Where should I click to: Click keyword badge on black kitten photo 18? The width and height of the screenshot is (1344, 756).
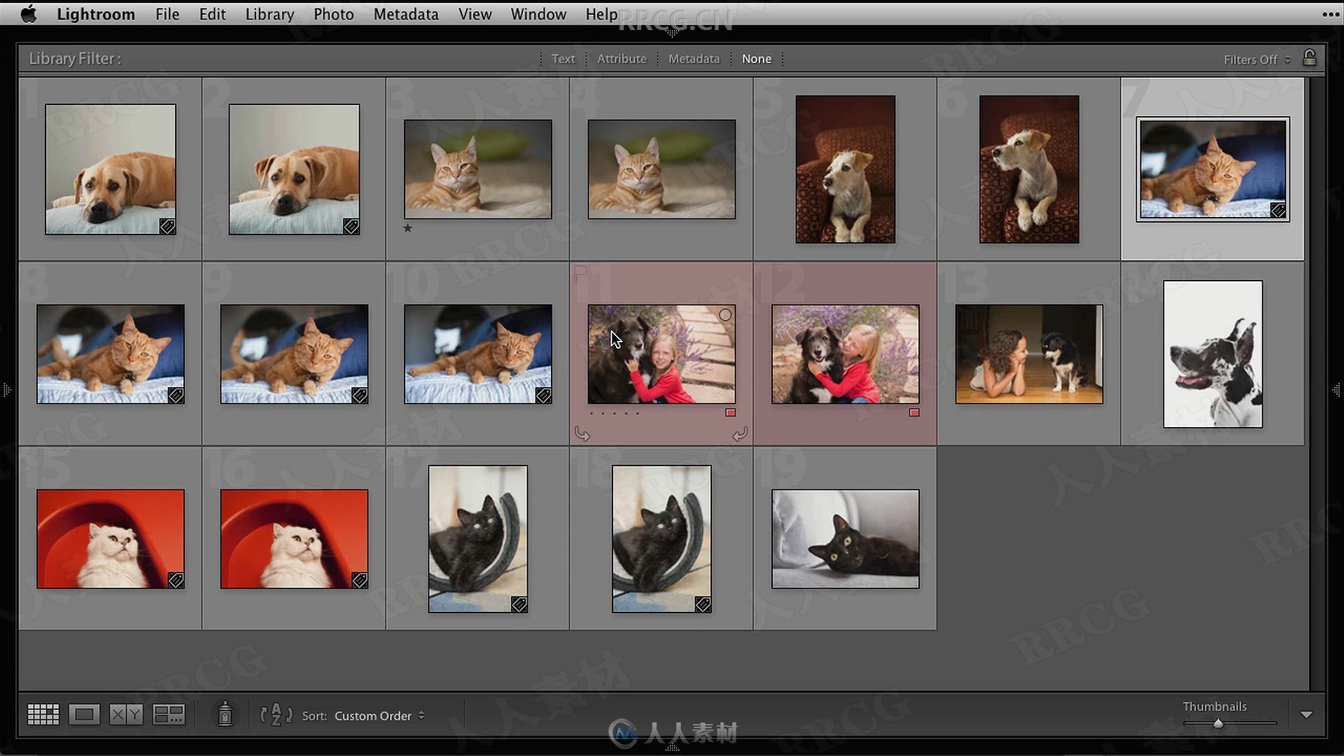(x=703, y=604)
